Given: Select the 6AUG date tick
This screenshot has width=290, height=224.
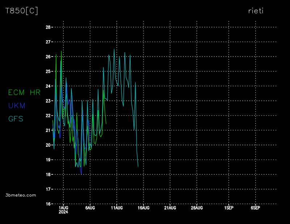Looking at the screenshot, I should tap(90, 208).
